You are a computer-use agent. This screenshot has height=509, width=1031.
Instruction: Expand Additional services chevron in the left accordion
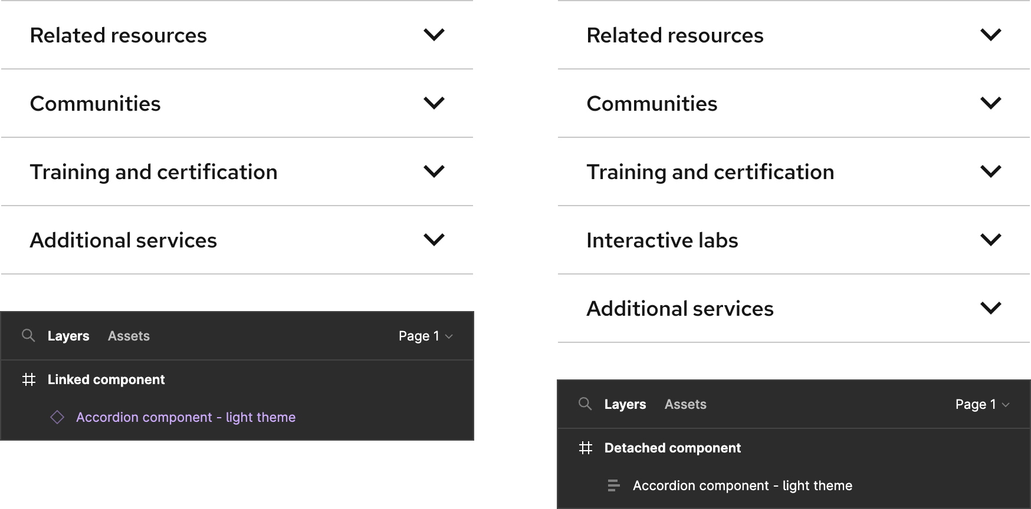tap(434, 240)
